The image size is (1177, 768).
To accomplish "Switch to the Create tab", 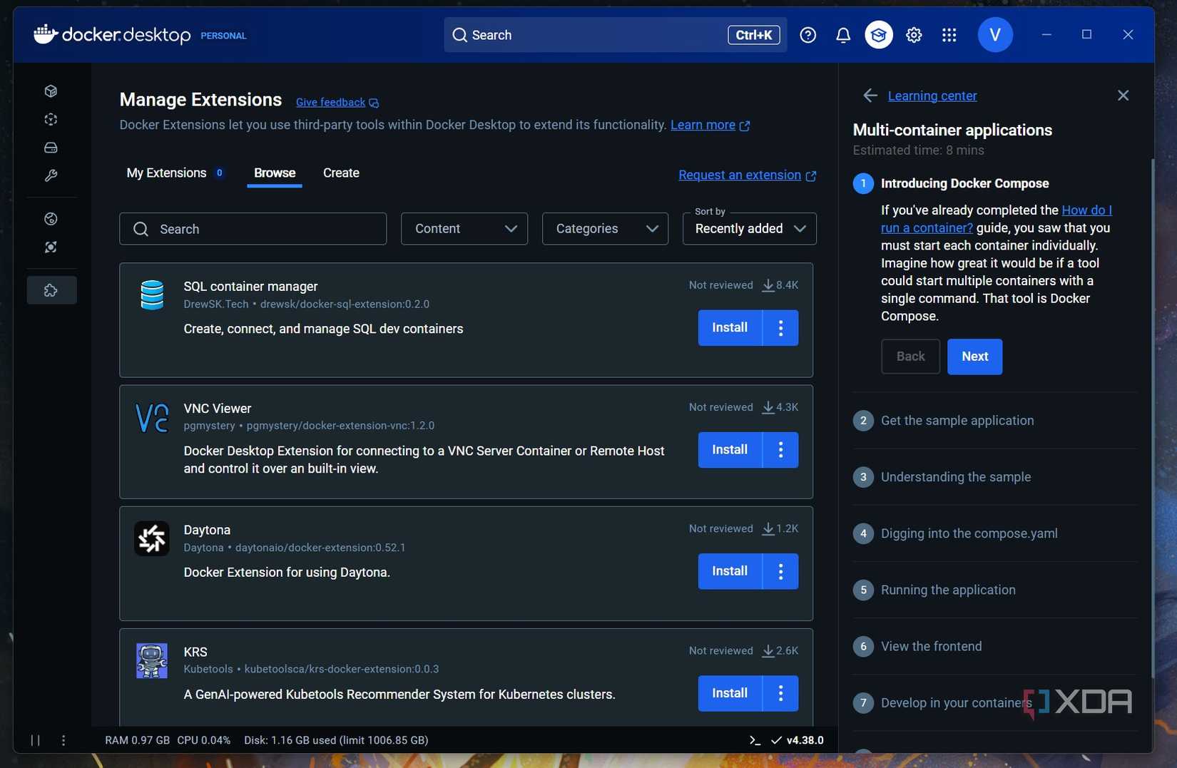I will [x=341, y=173].
